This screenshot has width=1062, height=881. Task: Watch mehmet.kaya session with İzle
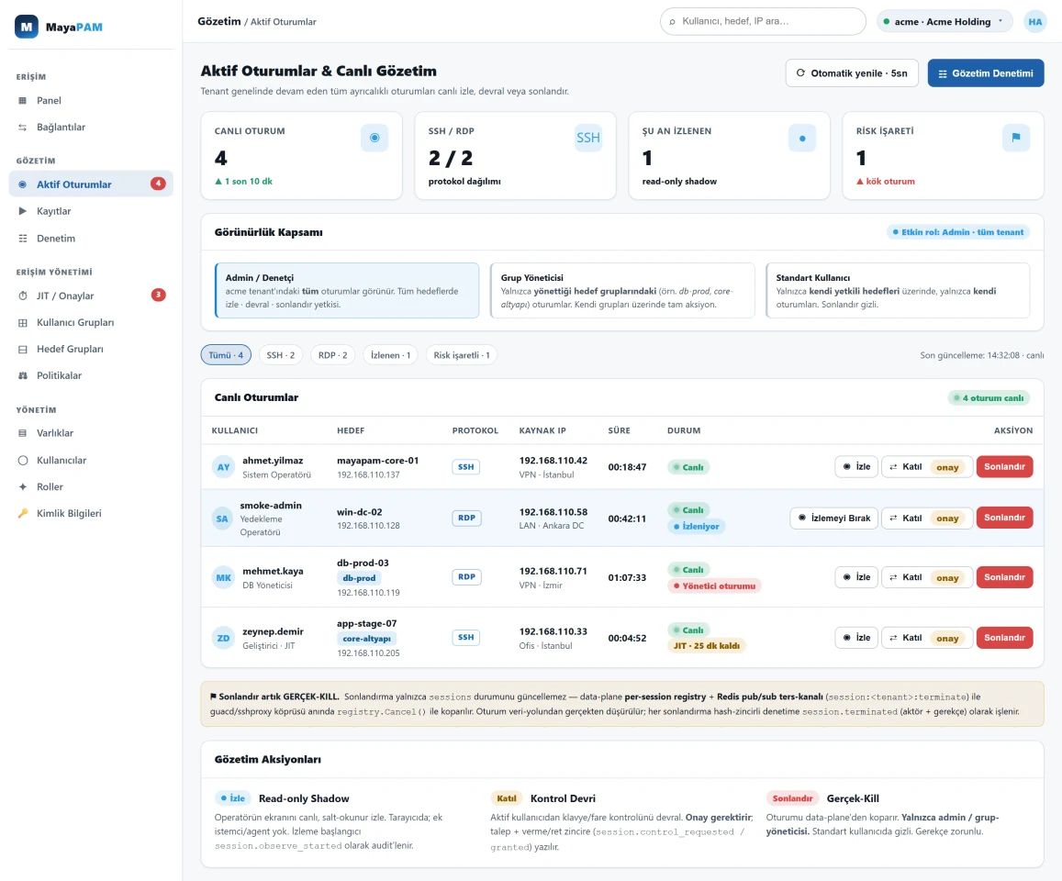point(856,577)
